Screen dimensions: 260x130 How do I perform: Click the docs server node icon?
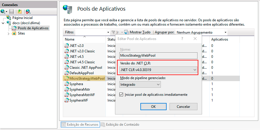coord(9,23)
